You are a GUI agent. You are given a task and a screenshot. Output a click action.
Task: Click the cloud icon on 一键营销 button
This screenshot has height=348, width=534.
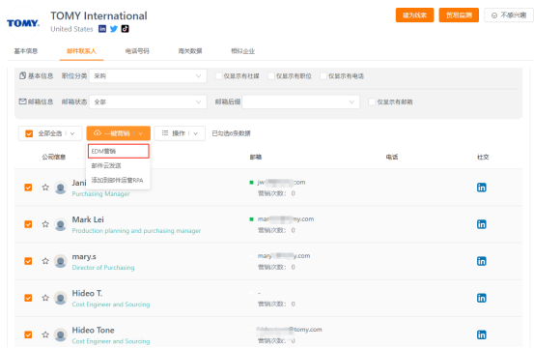pyautogui.click(x=98, y=133)
